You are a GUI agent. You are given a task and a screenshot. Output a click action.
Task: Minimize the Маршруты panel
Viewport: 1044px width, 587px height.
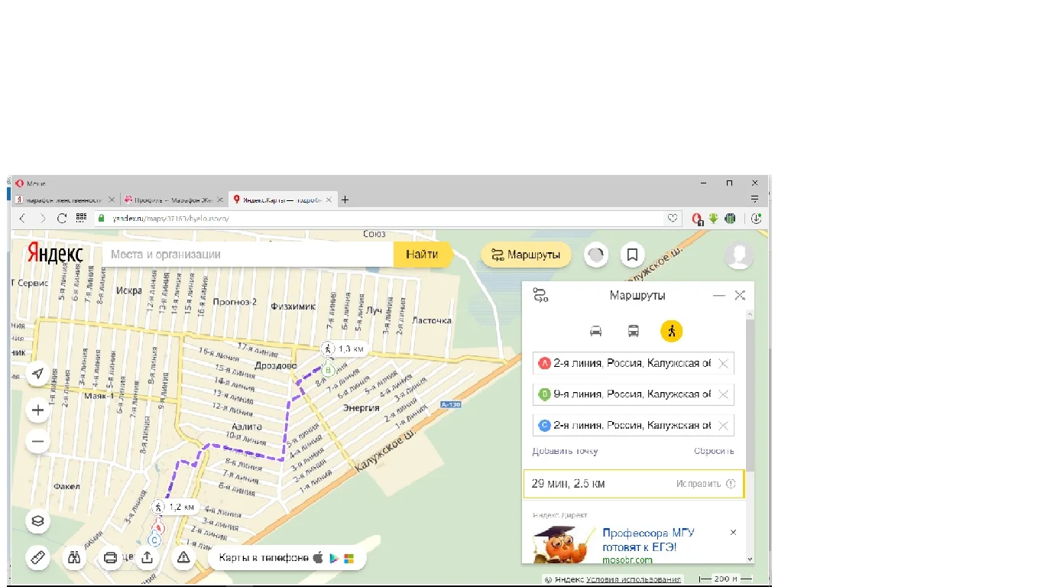[x=718, y=295]
